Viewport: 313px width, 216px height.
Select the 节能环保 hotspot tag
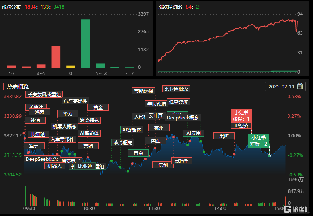(x=143, y=91)
